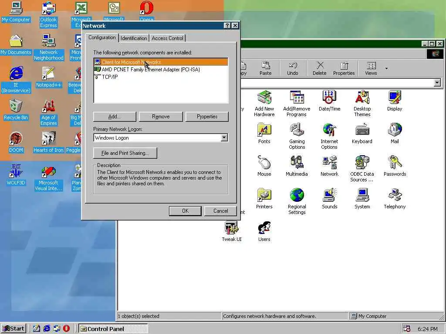
Task: Expand the Views dropdown arrow
Action: [386, 68]
